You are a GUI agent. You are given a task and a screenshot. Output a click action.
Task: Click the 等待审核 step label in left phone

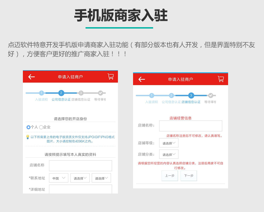pyautogui.click(x=100, y=99)
